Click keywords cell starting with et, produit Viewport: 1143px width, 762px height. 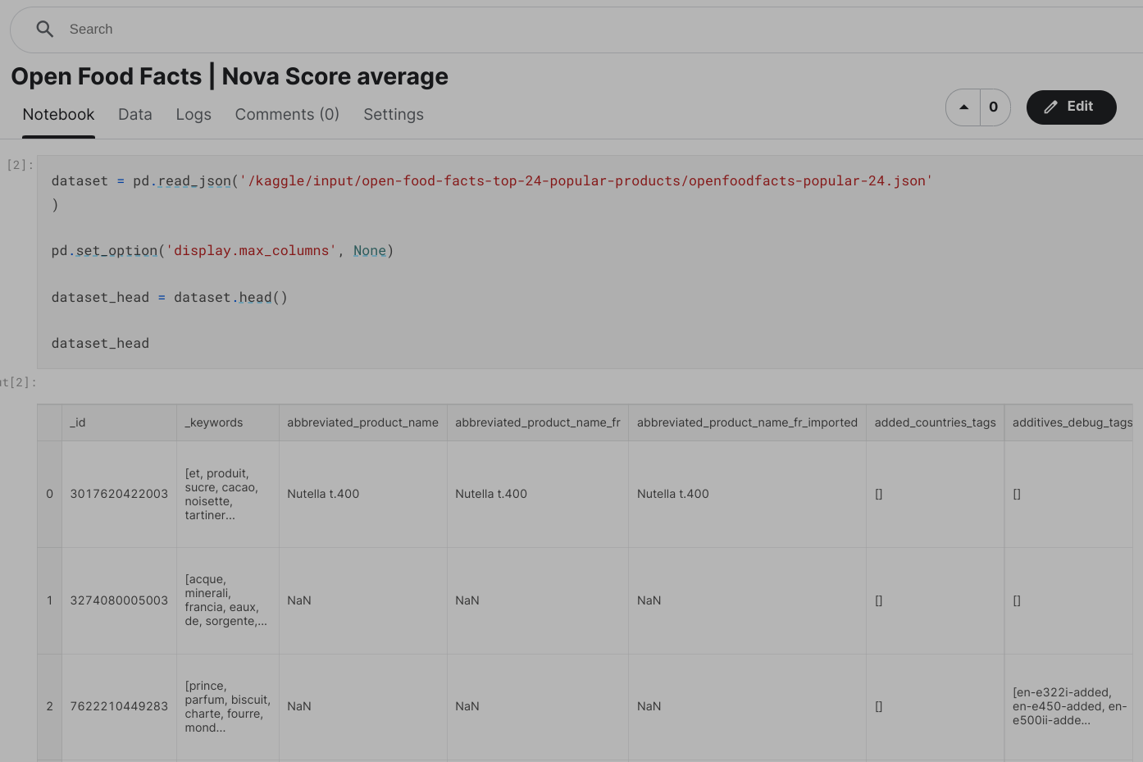pos(228,494)
